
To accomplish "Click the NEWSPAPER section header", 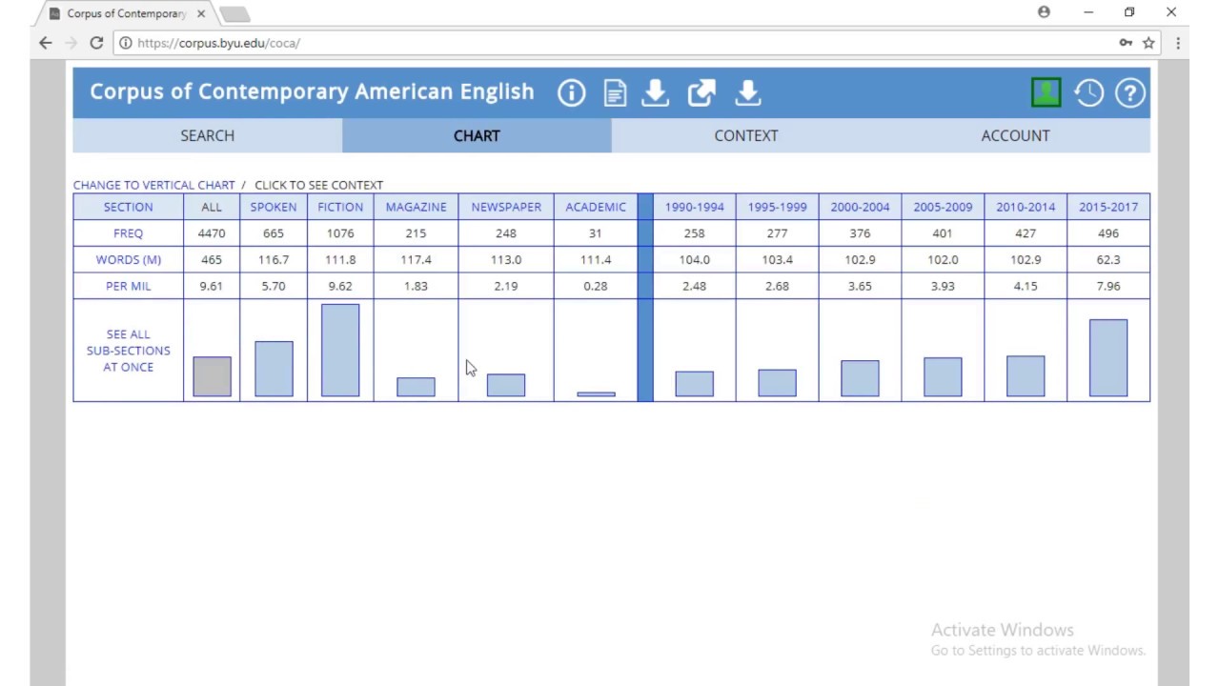I will (x=506, y=207).
